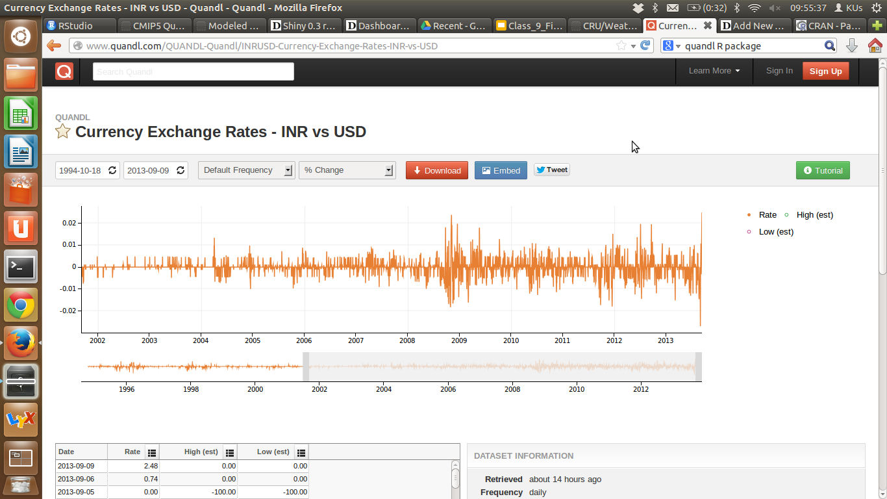887x499 pixels.
Task: Click the left handle of range selector
Action: 306,367
